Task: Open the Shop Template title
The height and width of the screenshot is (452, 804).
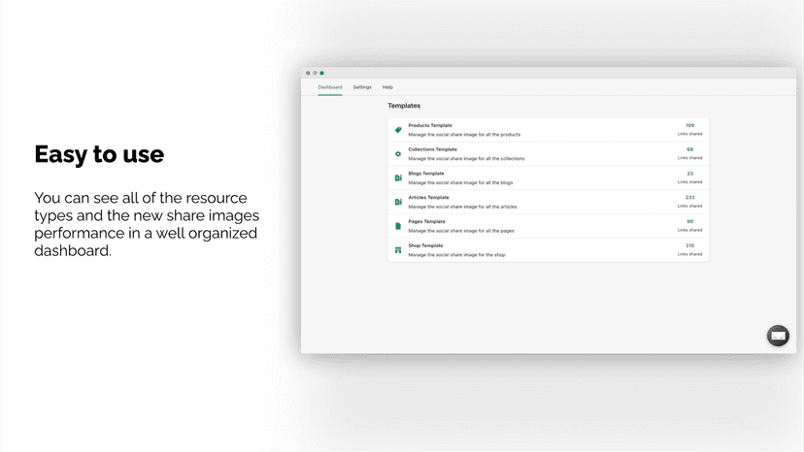Action: (425, 245)
